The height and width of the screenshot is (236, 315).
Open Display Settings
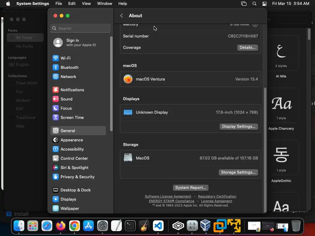click(239, 127)
